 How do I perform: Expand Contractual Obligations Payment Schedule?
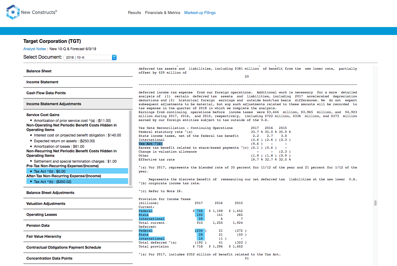[78, 247]
